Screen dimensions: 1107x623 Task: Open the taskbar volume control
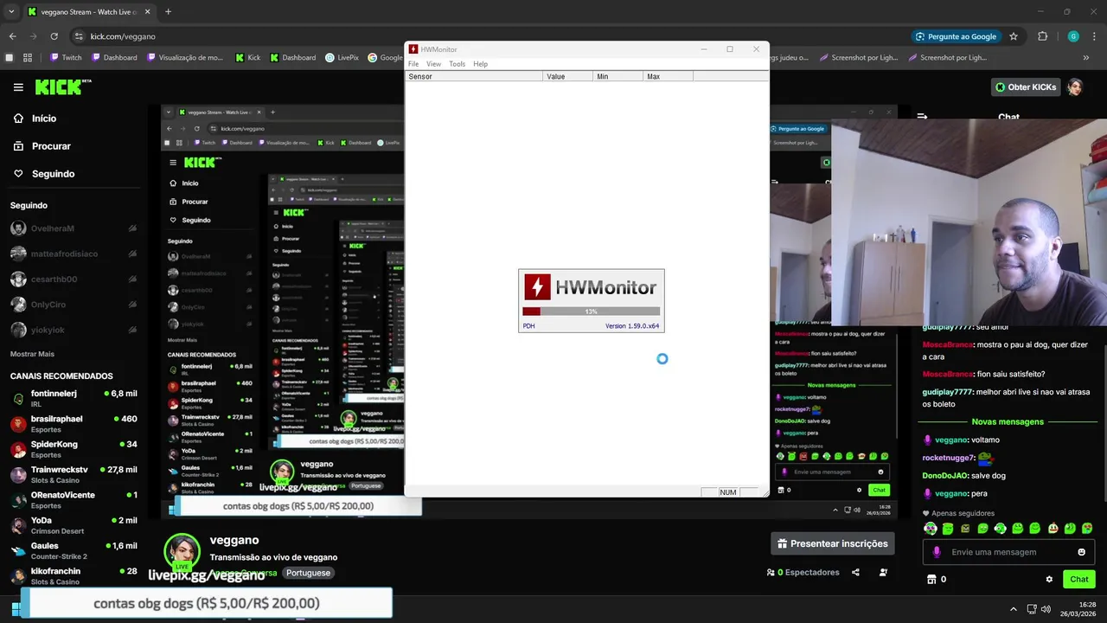click(x=1046, y=609)
